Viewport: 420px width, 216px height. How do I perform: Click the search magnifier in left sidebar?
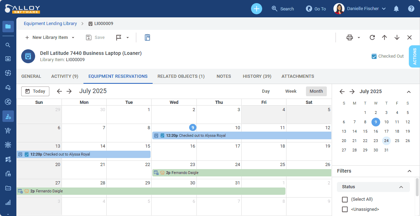(8, 45)
